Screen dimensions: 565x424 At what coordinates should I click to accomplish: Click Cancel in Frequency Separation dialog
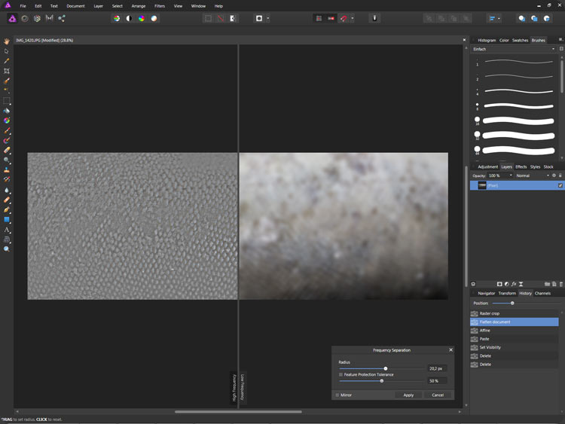(x=438, y=395)
